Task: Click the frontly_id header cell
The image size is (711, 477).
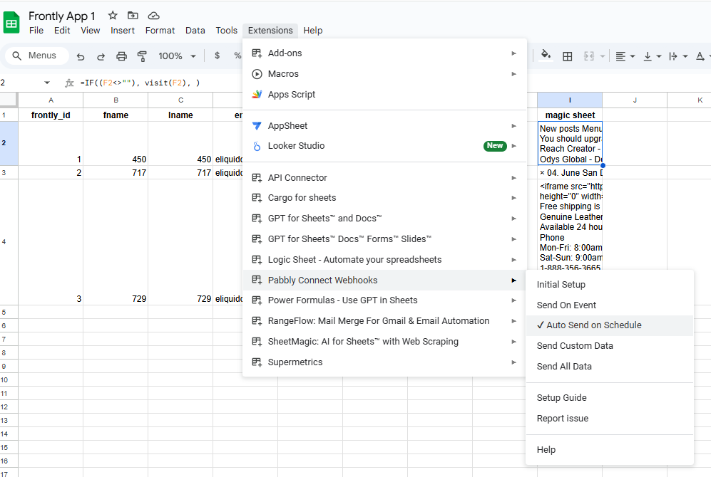Action: (51, 115)
